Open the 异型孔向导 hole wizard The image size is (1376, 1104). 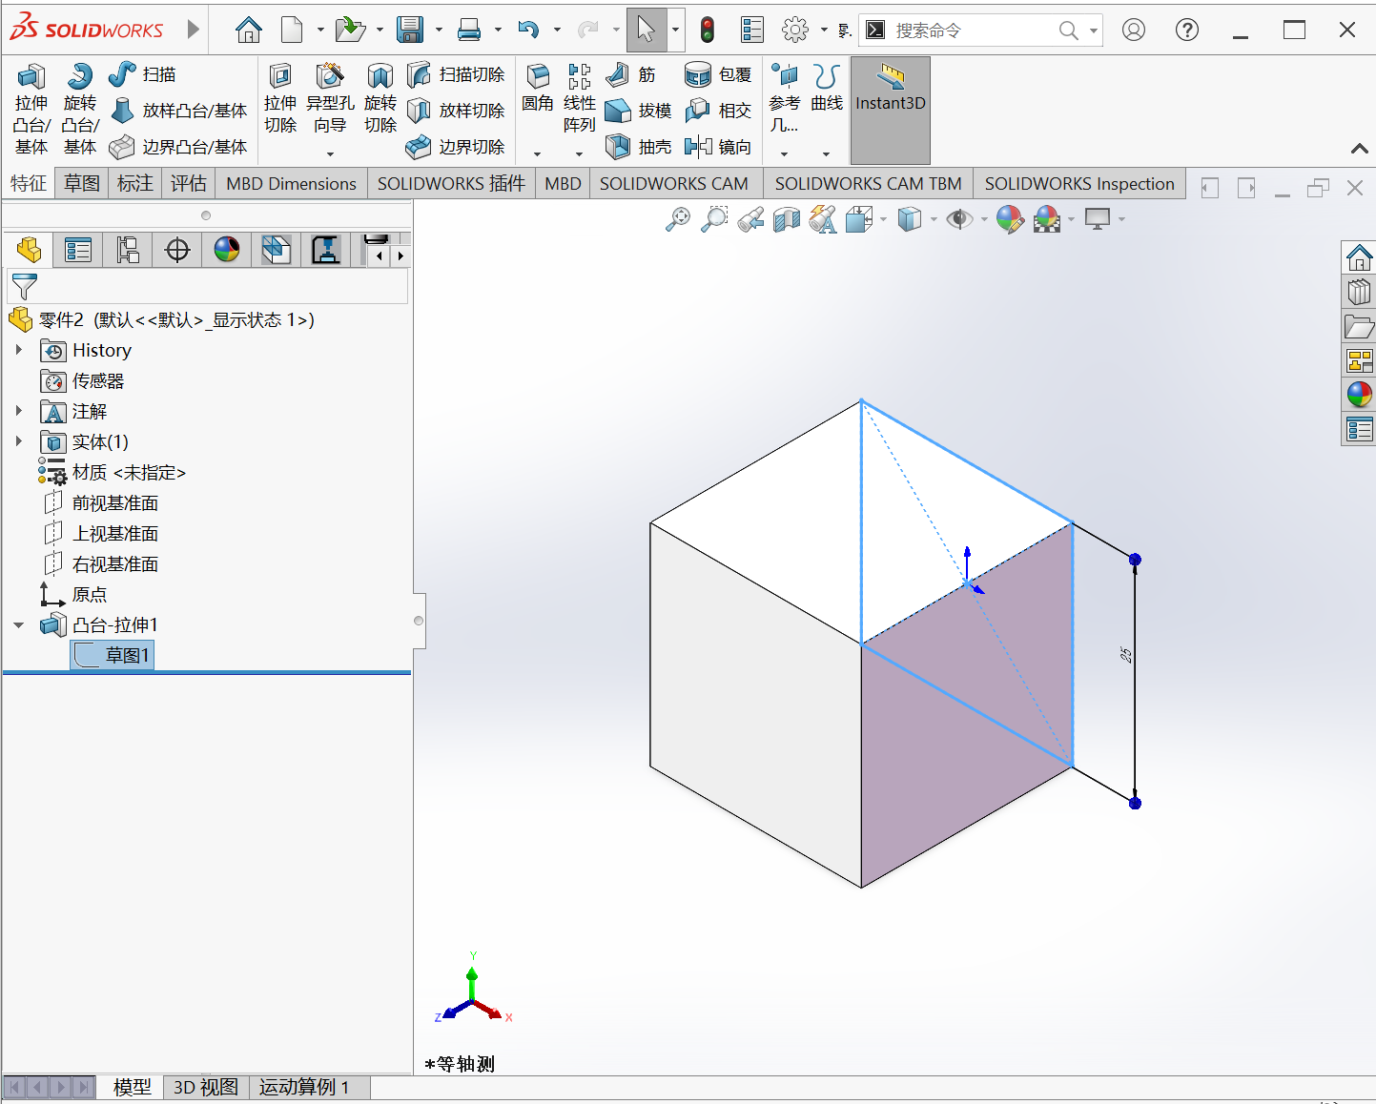coord(330,99)
